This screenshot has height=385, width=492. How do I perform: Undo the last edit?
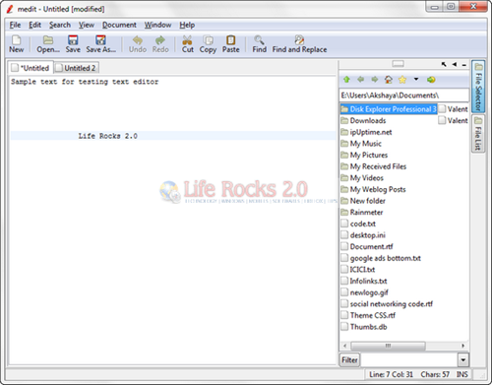coord(138,44)
